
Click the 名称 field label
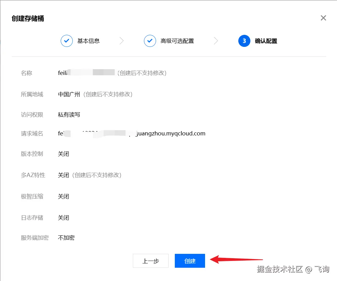pyautogui.click(x=27, y=73)
